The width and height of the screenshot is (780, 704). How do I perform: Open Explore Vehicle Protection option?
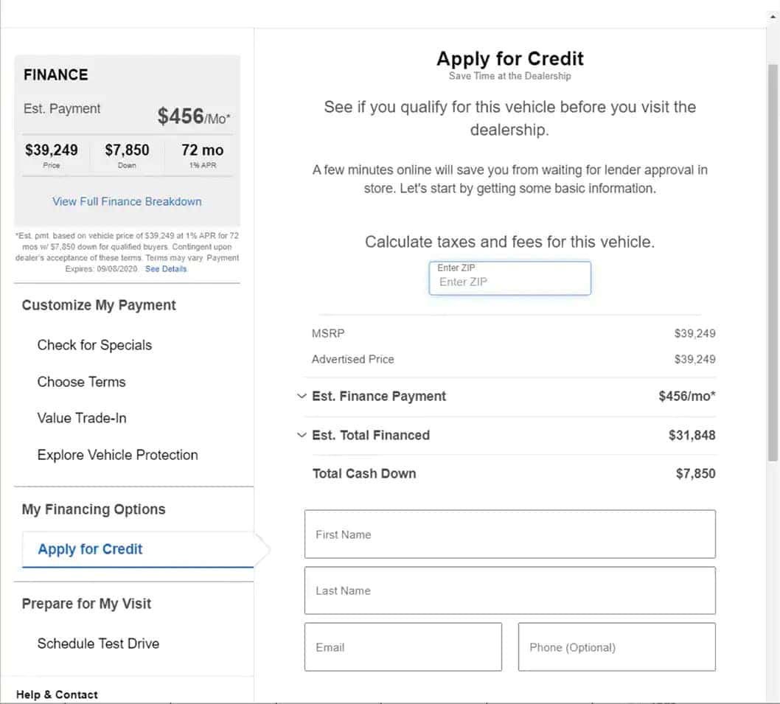click(x=118, y=455)
